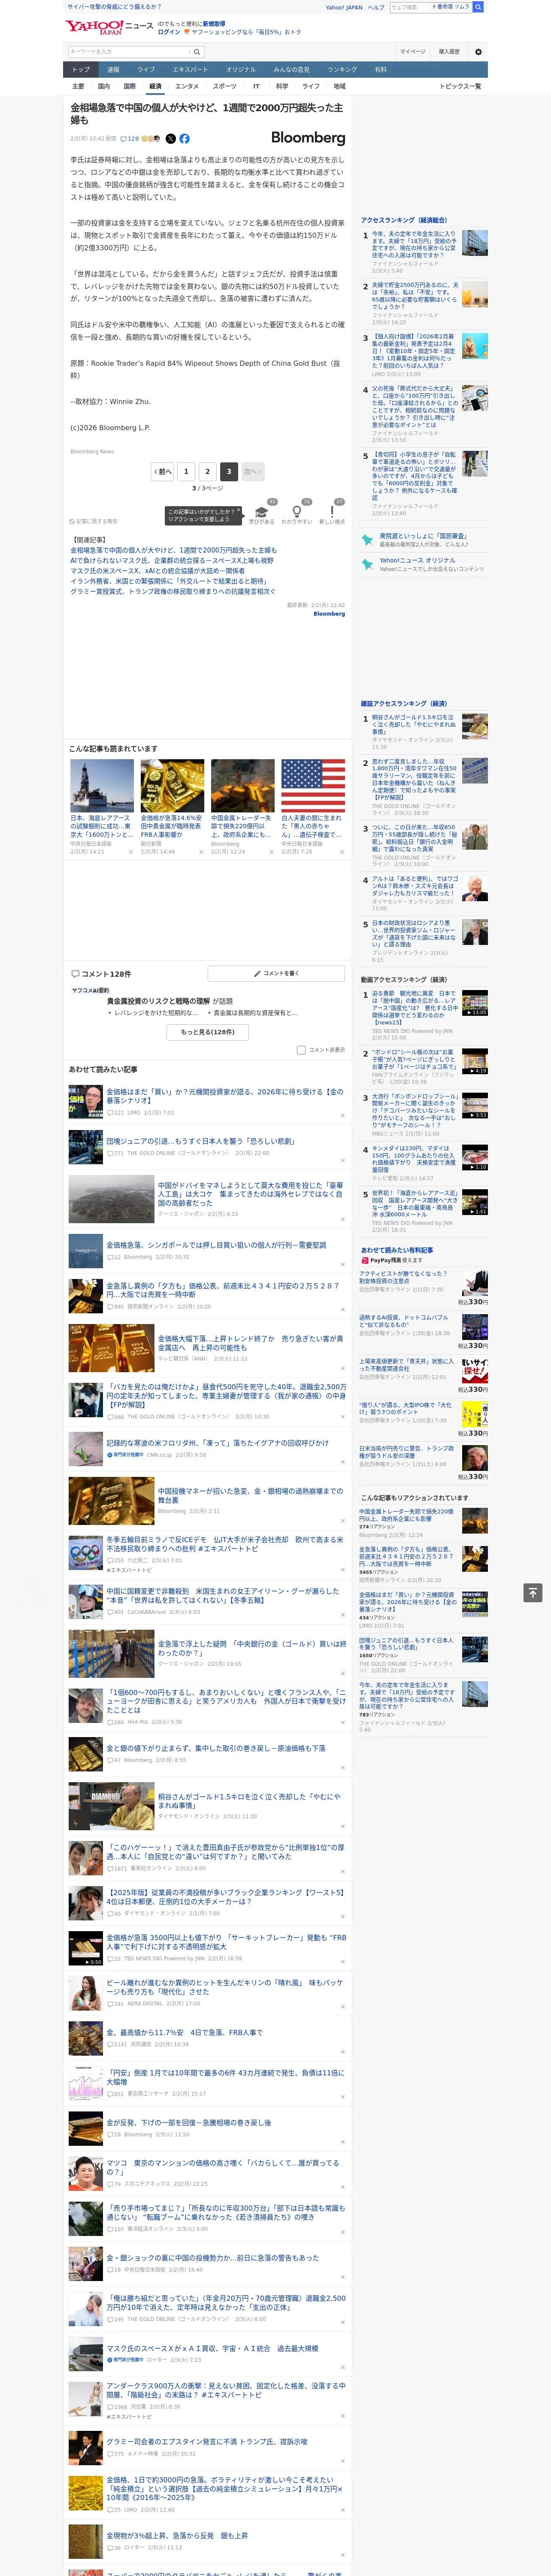Go to previous page 前へ
Viewport: 551px width, 2576px height.
[x=163, y=471]
